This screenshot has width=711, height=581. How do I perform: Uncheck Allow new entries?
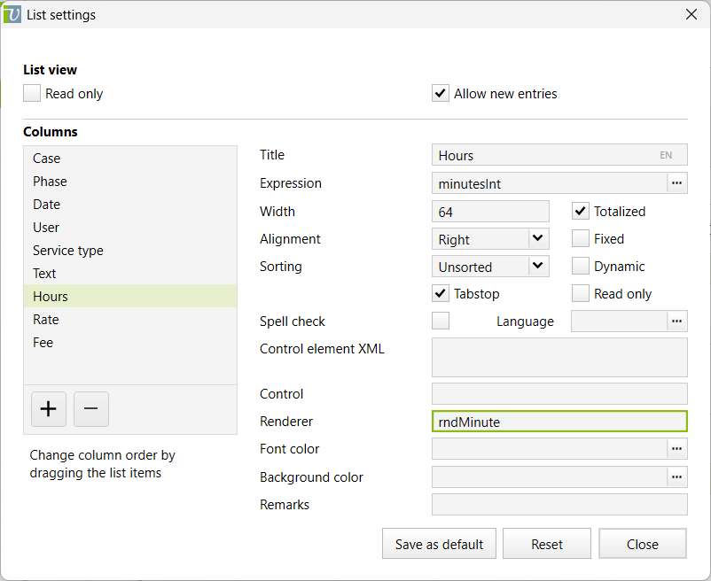441,94
